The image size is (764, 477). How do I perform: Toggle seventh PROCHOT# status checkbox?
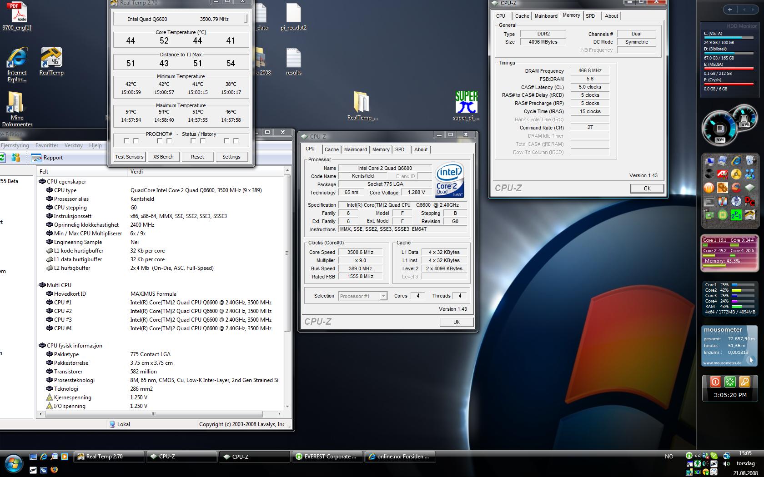226,141
